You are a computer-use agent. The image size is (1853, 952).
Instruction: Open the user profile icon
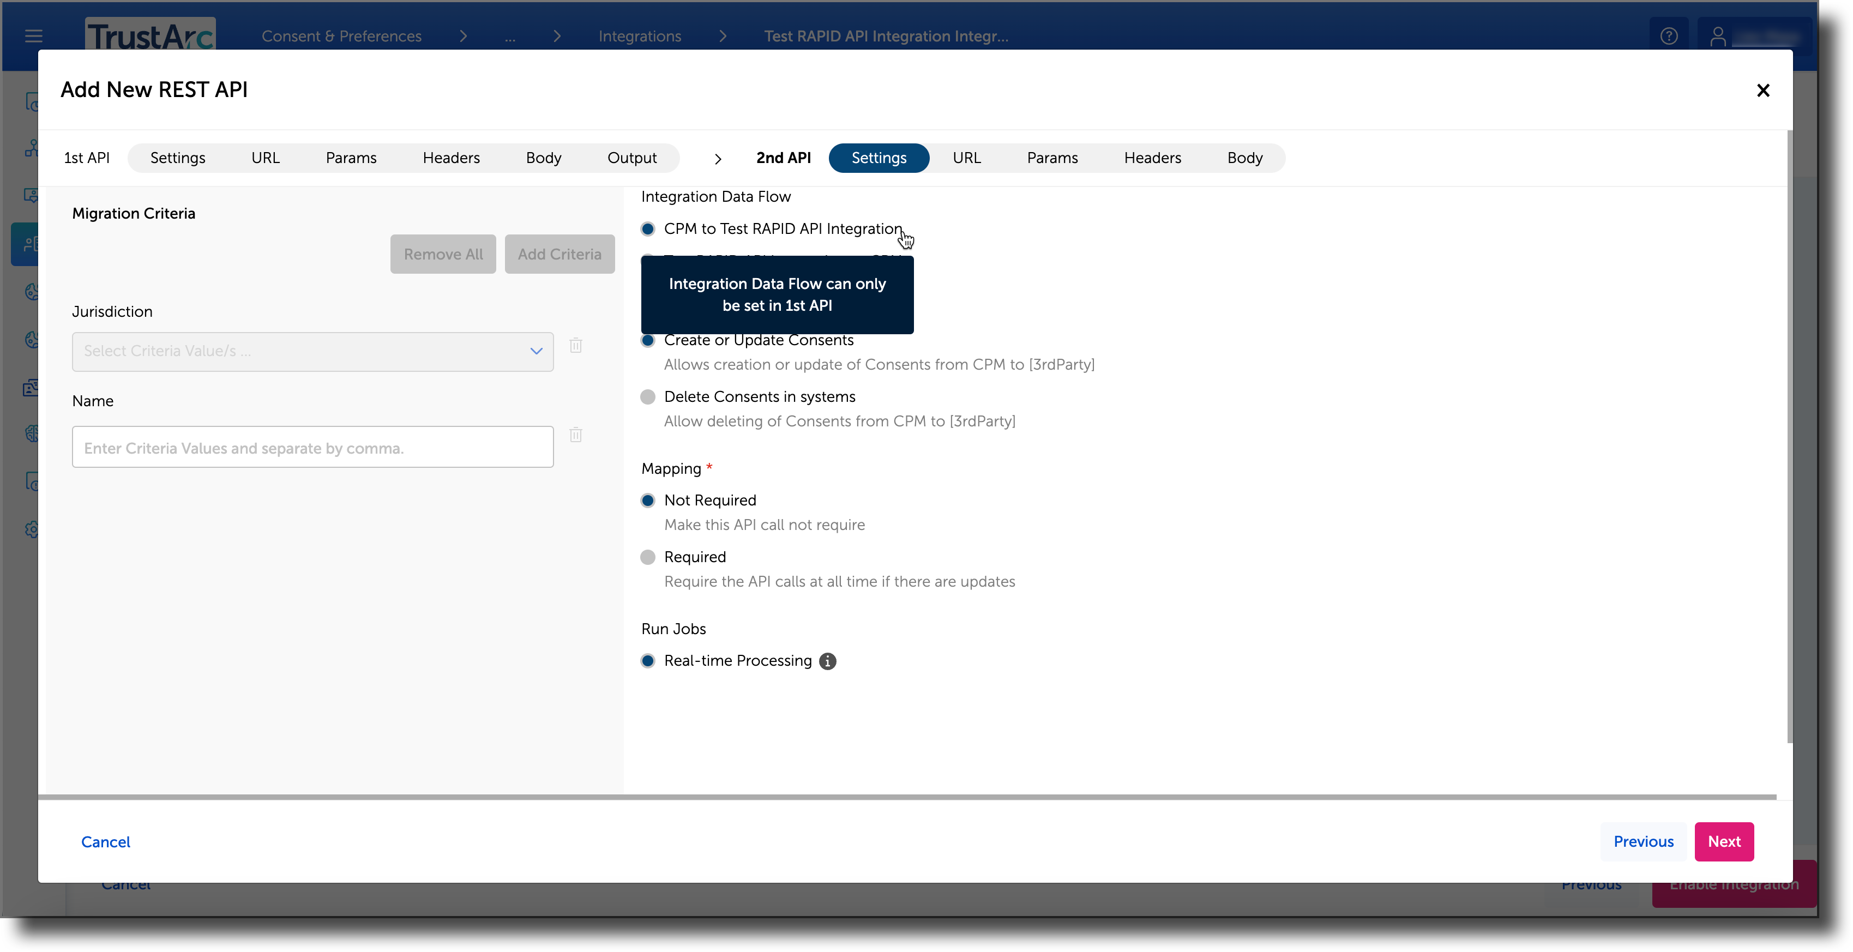tap(1718, 36)
